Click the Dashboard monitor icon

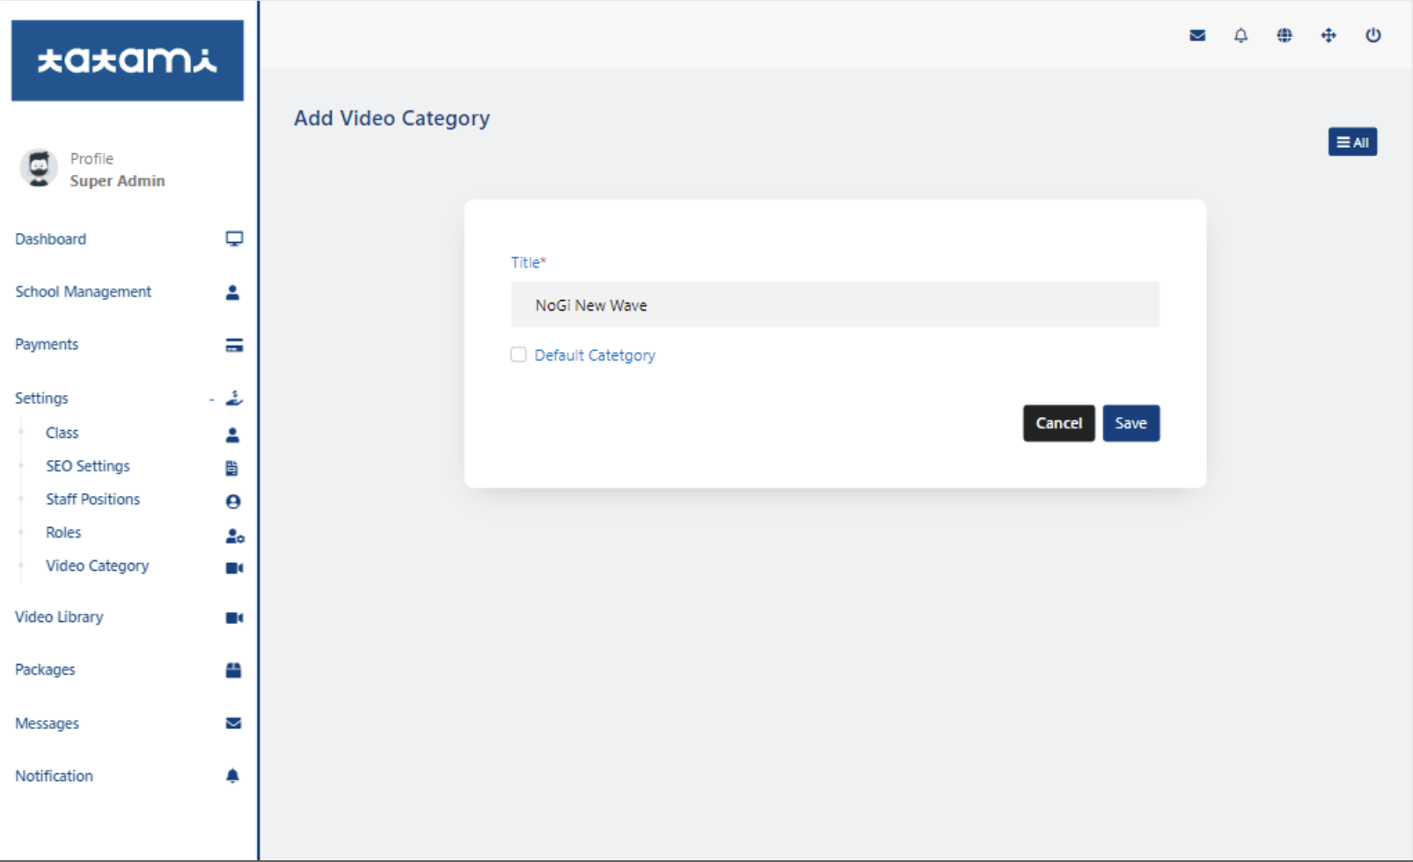tap(234, 239)
